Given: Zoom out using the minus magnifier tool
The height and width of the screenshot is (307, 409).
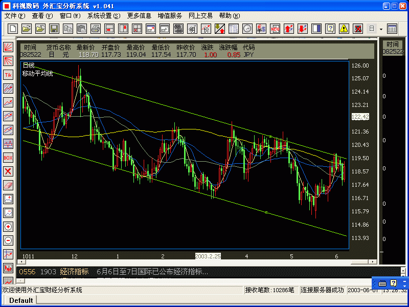Looking at the screenshot, I should 7,240.
